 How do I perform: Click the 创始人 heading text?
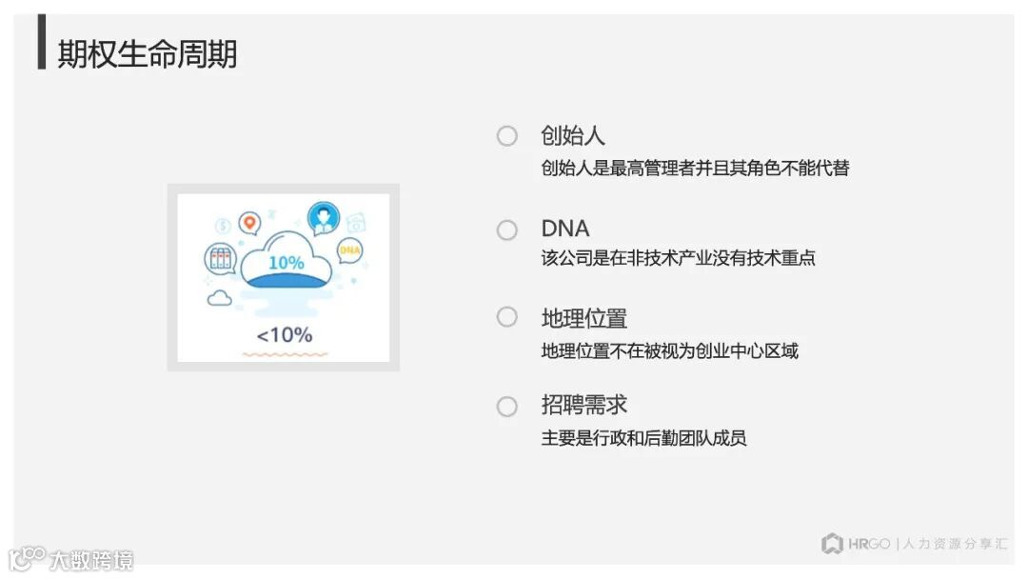point(573,136)
